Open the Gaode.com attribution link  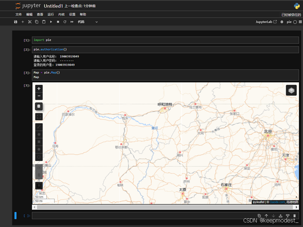click(277, 202)
